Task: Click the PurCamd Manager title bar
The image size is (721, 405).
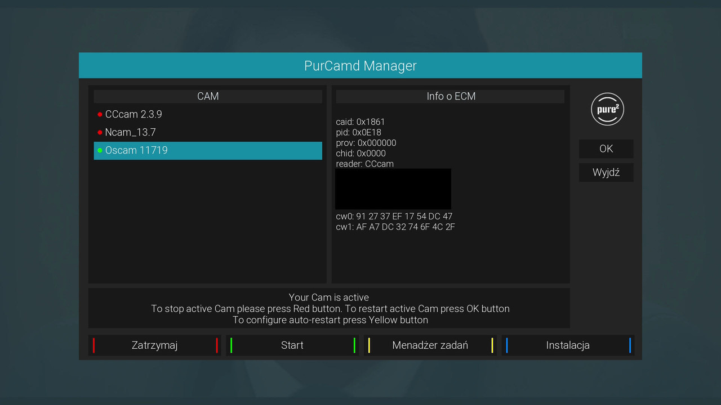Action: (x=360, y=65)
